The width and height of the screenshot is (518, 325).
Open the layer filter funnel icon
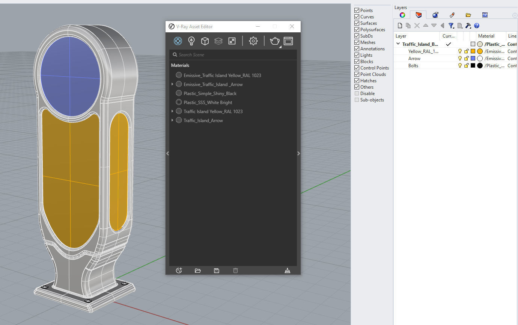tap(451, 26)
